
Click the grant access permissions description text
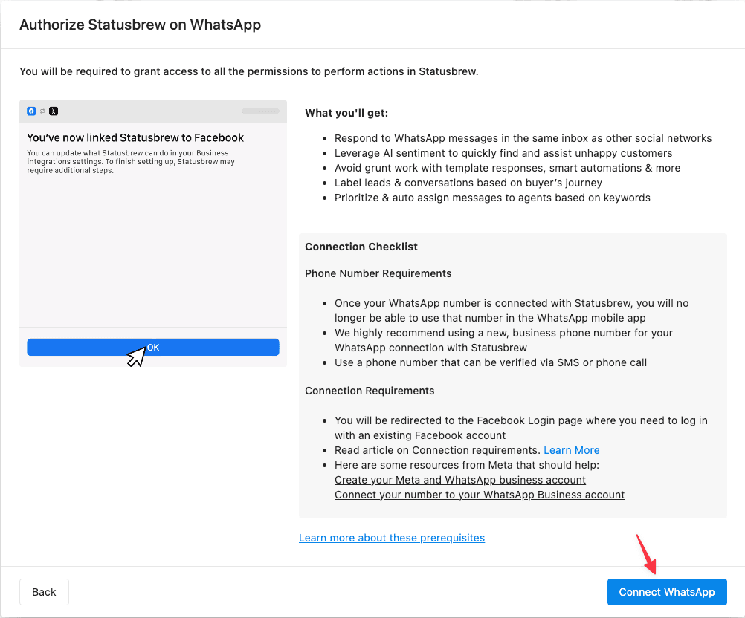(x=249, y=72)
